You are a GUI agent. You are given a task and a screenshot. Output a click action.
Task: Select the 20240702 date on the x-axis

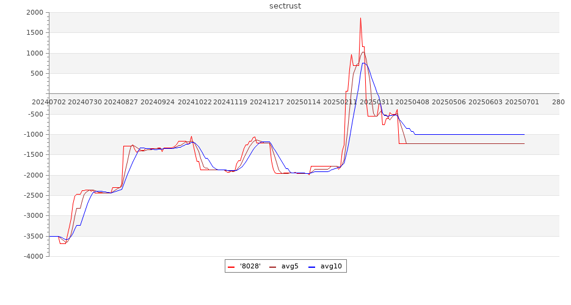point(49,102)
